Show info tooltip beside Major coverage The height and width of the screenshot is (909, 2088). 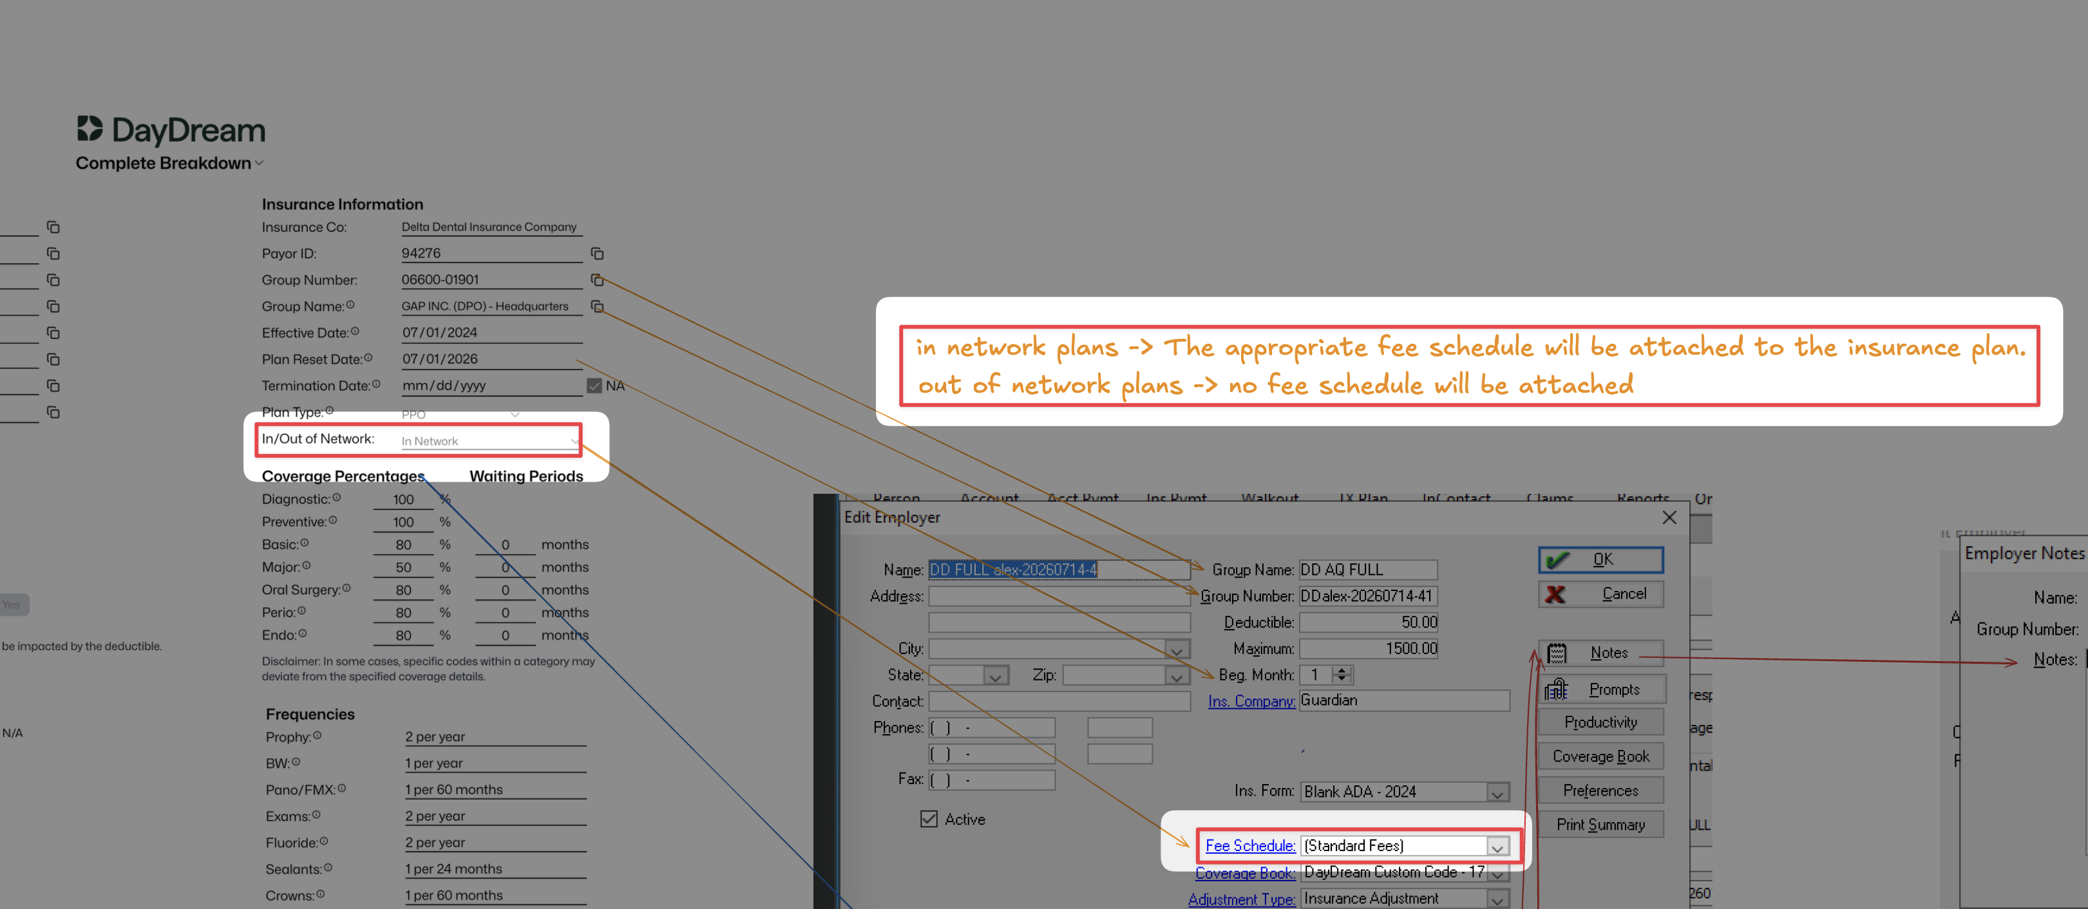coord(307,565)
